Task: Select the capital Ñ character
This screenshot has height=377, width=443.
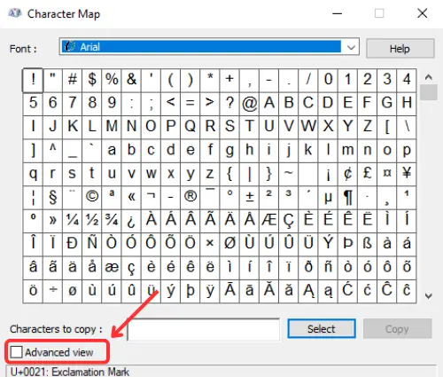Action: pos(92,244)
